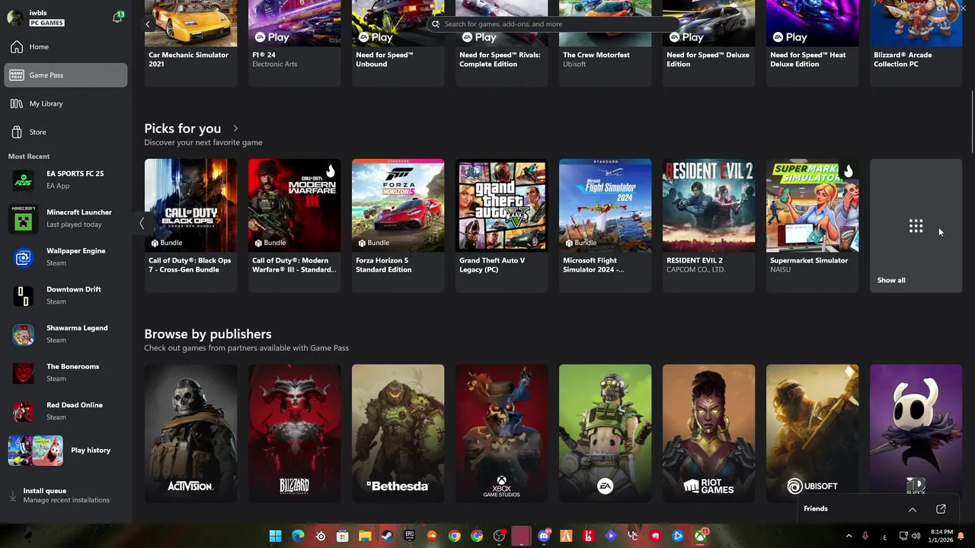Show hidden system tray icons
The height and width of the screenshot is (548, 975).
point(849,537)
